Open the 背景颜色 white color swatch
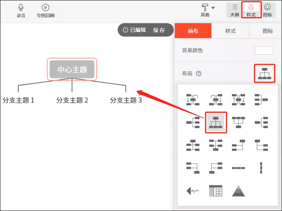This screenshot has width=282, height=211. [x=264, y=50]
